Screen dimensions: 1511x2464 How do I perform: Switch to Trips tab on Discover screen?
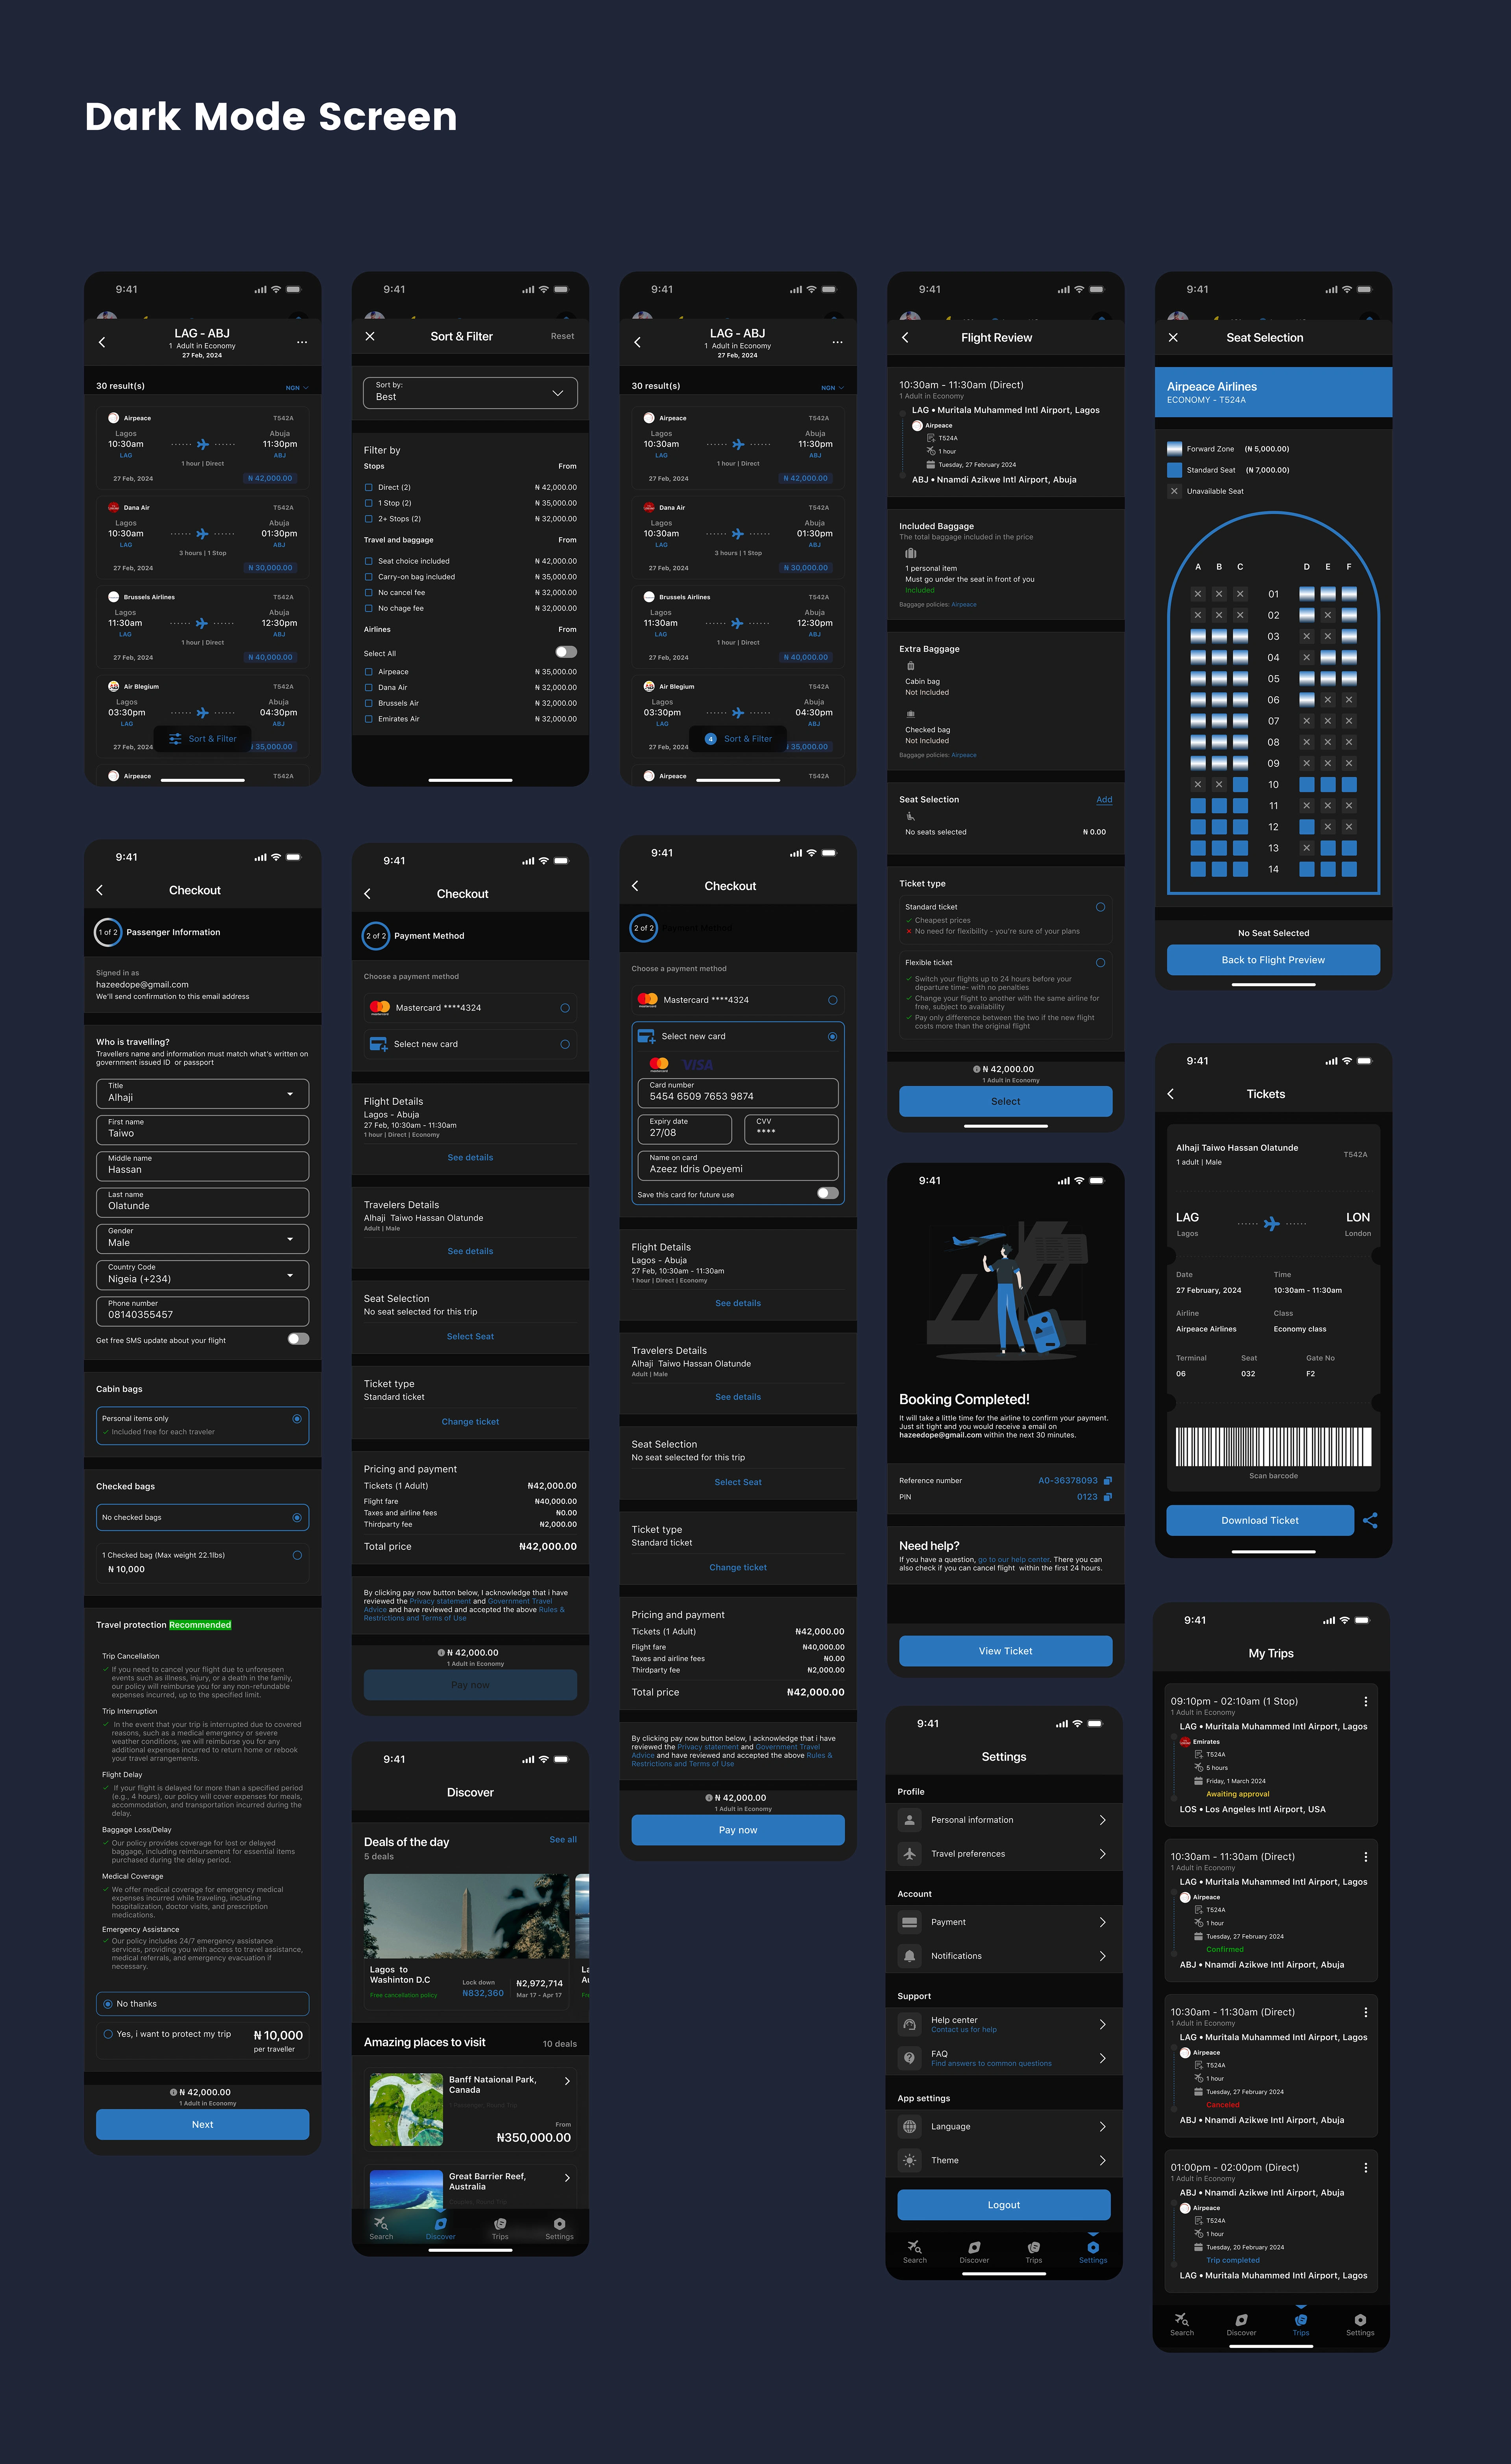[500, 2229]
